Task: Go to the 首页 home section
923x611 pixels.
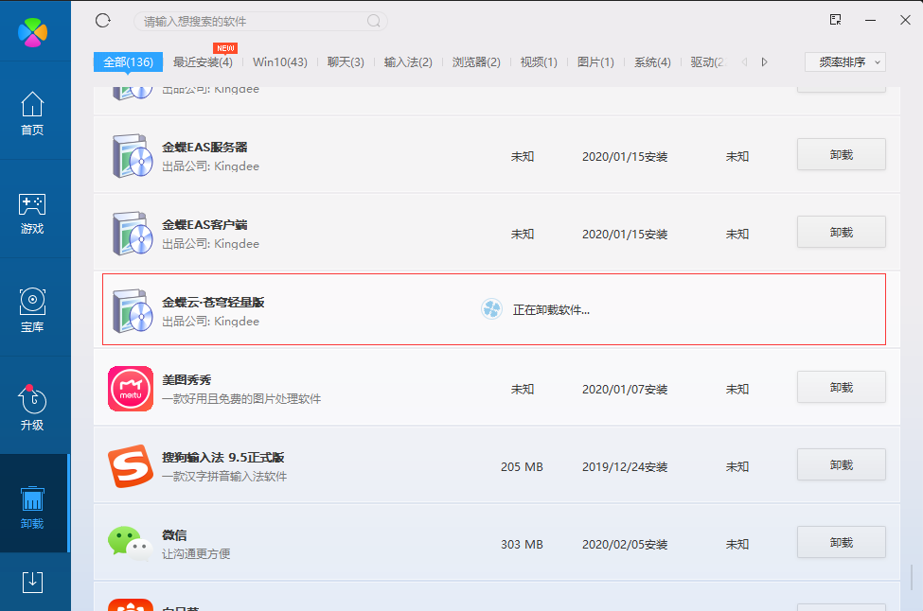Action: point(32,114)
